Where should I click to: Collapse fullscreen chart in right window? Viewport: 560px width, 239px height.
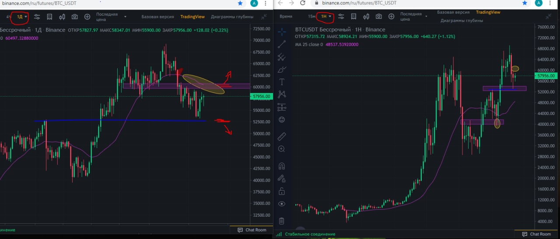point(548,17)
